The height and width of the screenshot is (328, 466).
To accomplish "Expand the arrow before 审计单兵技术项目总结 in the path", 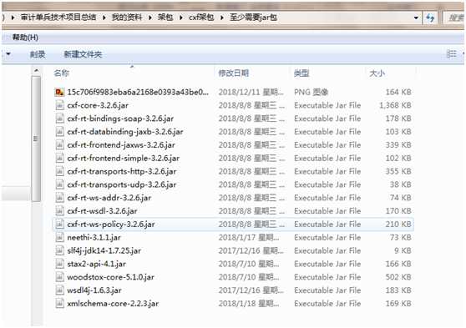I will coord(13,18).
